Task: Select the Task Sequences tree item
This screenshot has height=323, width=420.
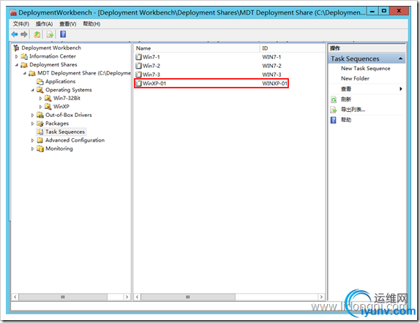Action: (65, 132)
